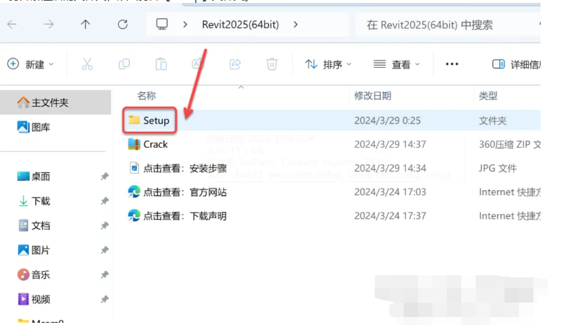Go back with the left arrow
Viewport: 573px width, 325px height.
pos(12,25)
